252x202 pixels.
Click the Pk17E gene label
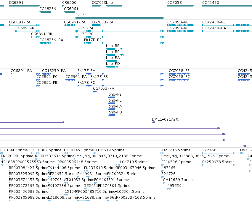tap(81, 15)
